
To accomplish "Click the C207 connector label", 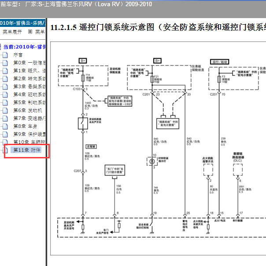I will coord(78,171).
